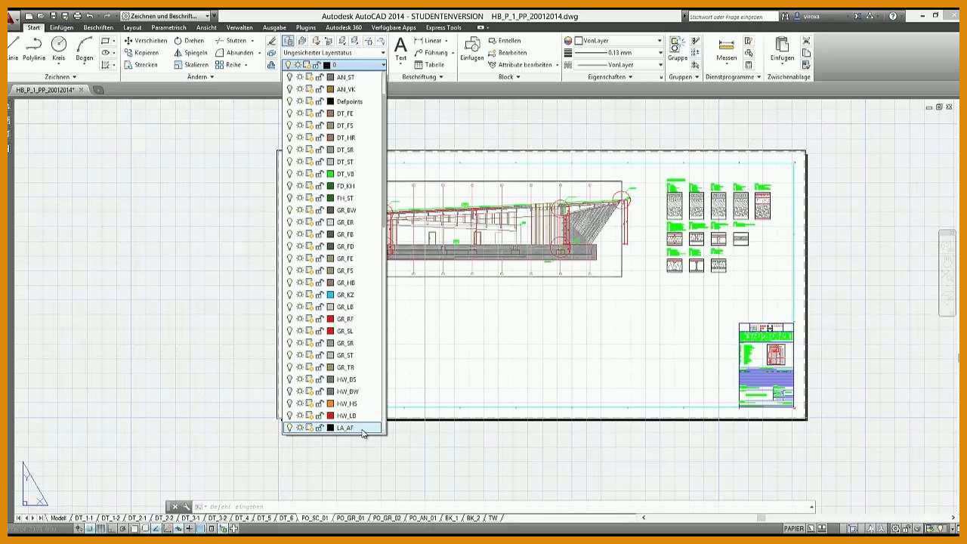The image size is (967, 544).
Task: Select layer HW_LB in the list
Action: click(332, 416)
